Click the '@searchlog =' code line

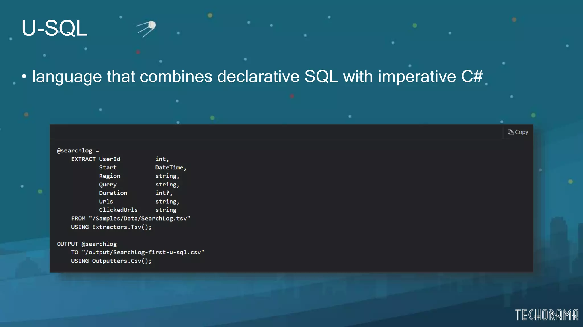pos(78,150)
